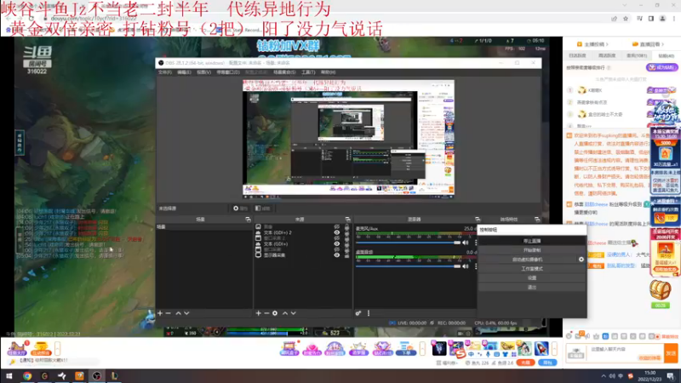Add a new source with plus icon
Screen dimensions: 681x383
(259, 313)
